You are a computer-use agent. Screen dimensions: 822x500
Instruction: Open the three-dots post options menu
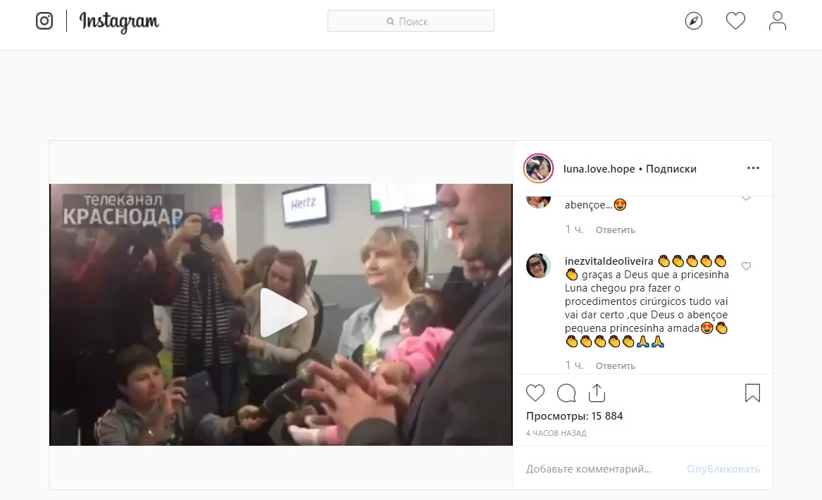pyautogui.click(x=753, y=168)
